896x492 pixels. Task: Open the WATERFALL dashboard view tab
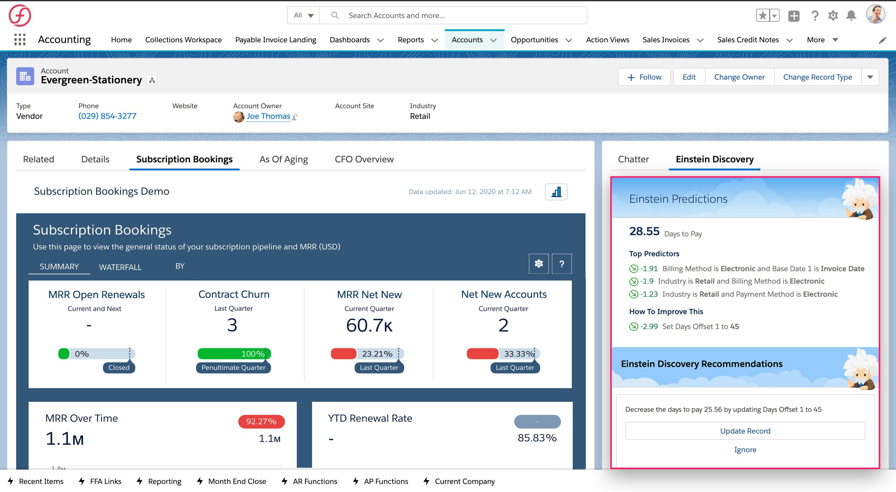point(120,267)
